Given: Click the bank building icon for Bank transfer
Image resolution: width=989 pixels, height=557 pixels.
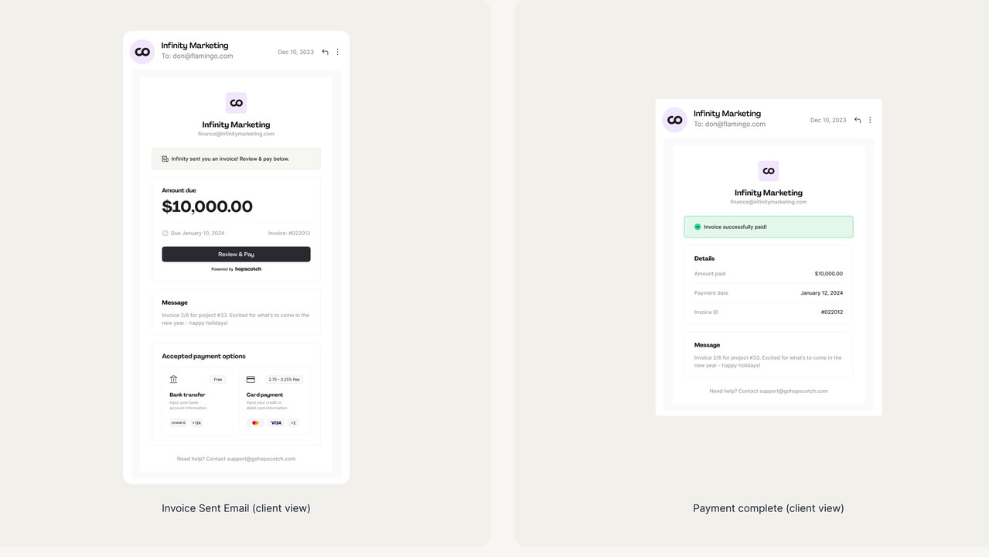Looking at the screenshot, I should click(173, 379).
